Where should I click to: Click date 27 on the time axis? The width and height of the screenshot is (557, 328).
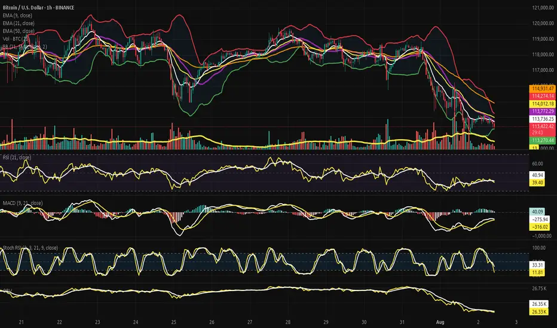coord(250,322)
